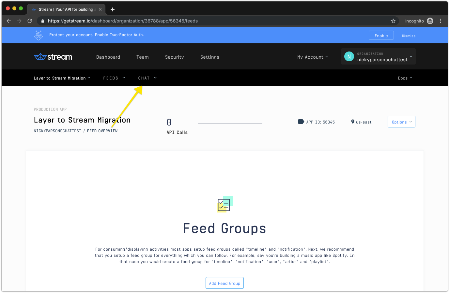This screenshot has width=449, height=293.
Task: Click the browser forward arrow
Action: click(19, 21)
